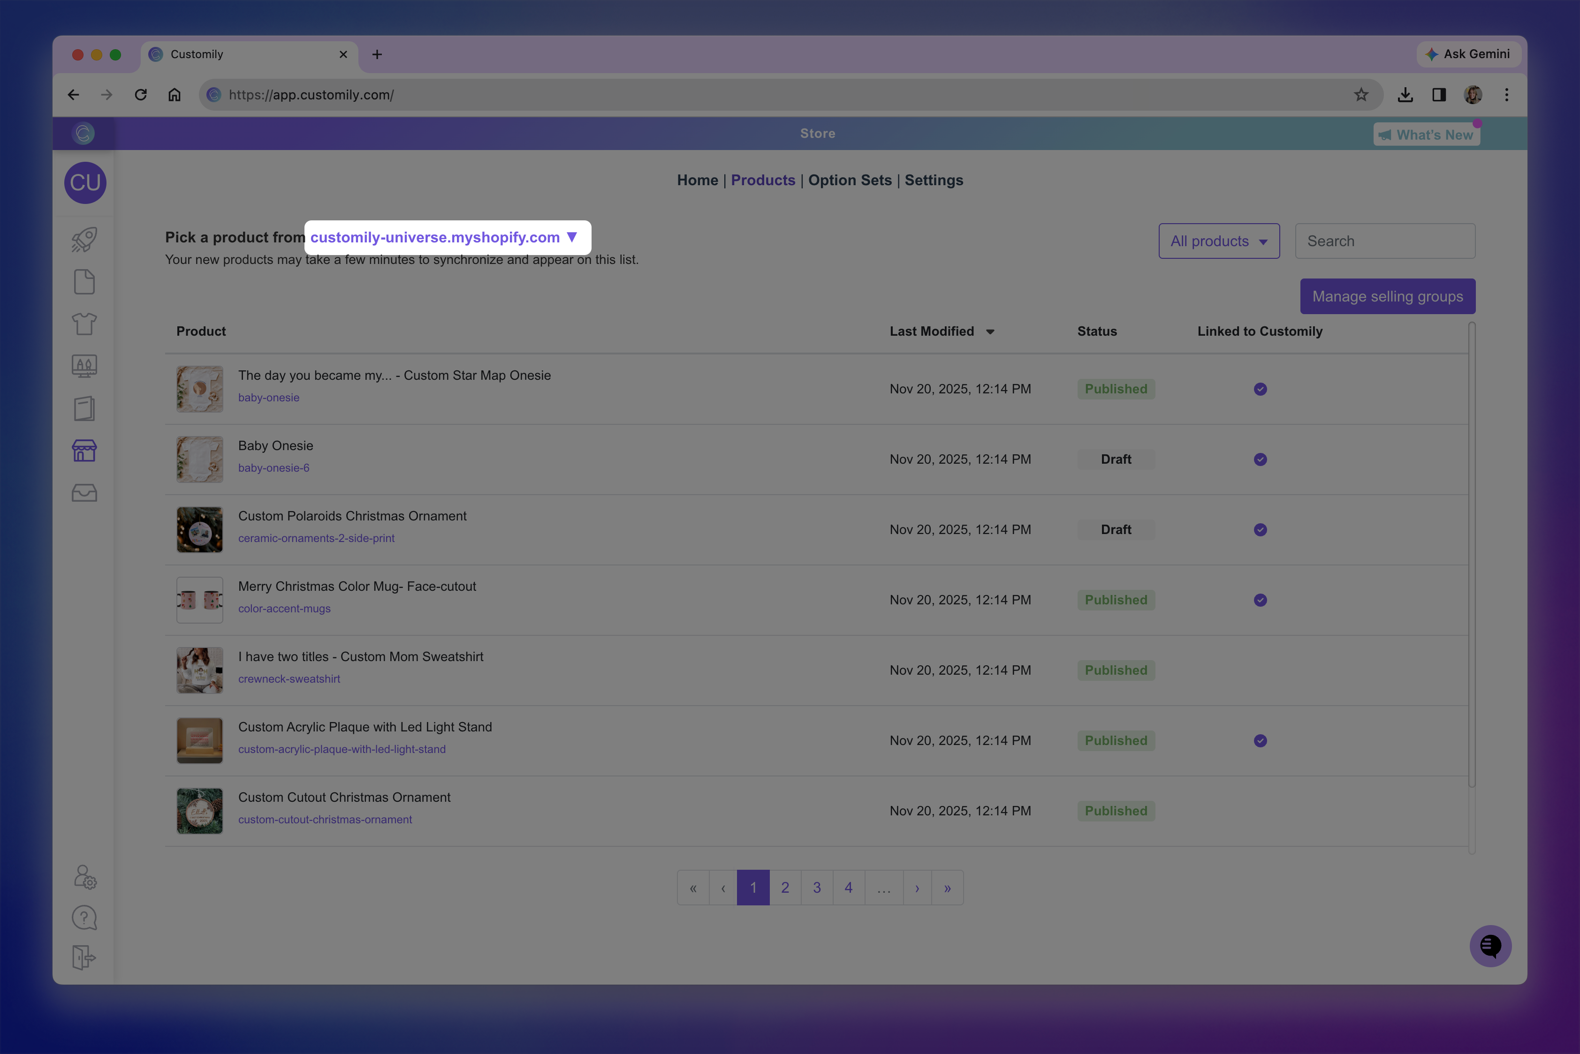Open the CU account avatar

pyautogui.click(x=85, y=183)
